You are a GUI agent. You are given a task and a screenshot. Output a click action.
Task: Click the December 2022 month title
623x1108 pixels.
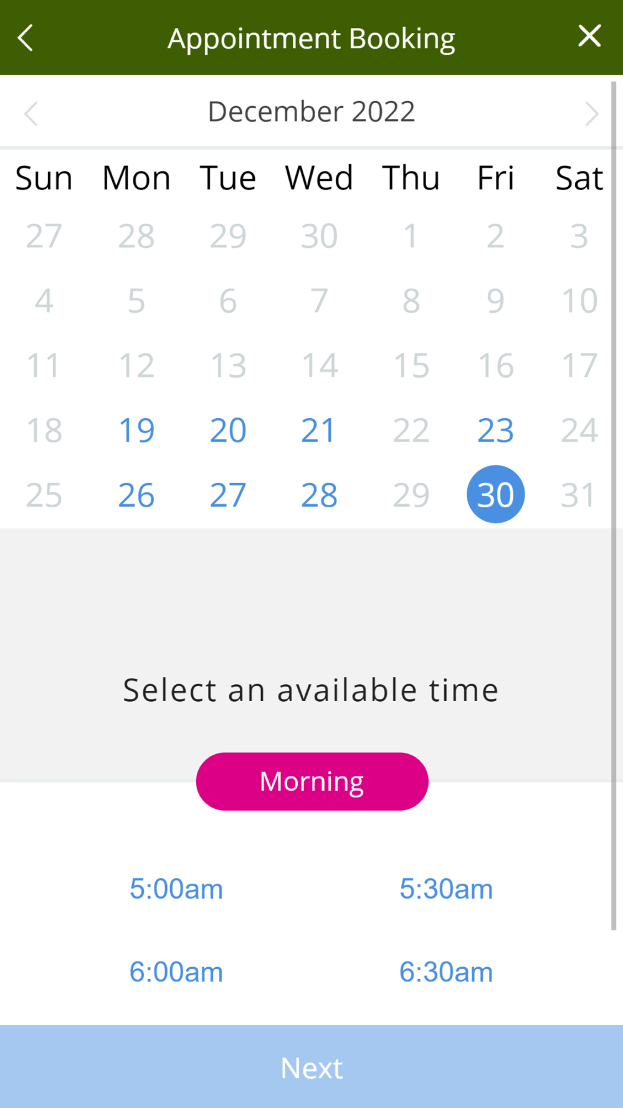pyautogui.click(x=311, y=112)
